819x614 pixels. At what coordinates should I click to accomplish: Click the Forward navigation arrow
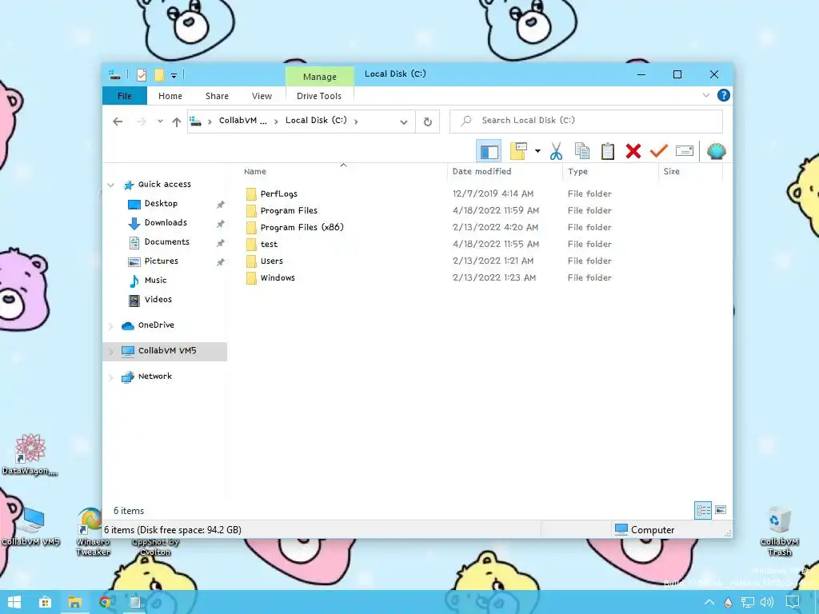(x=142, y=122)
